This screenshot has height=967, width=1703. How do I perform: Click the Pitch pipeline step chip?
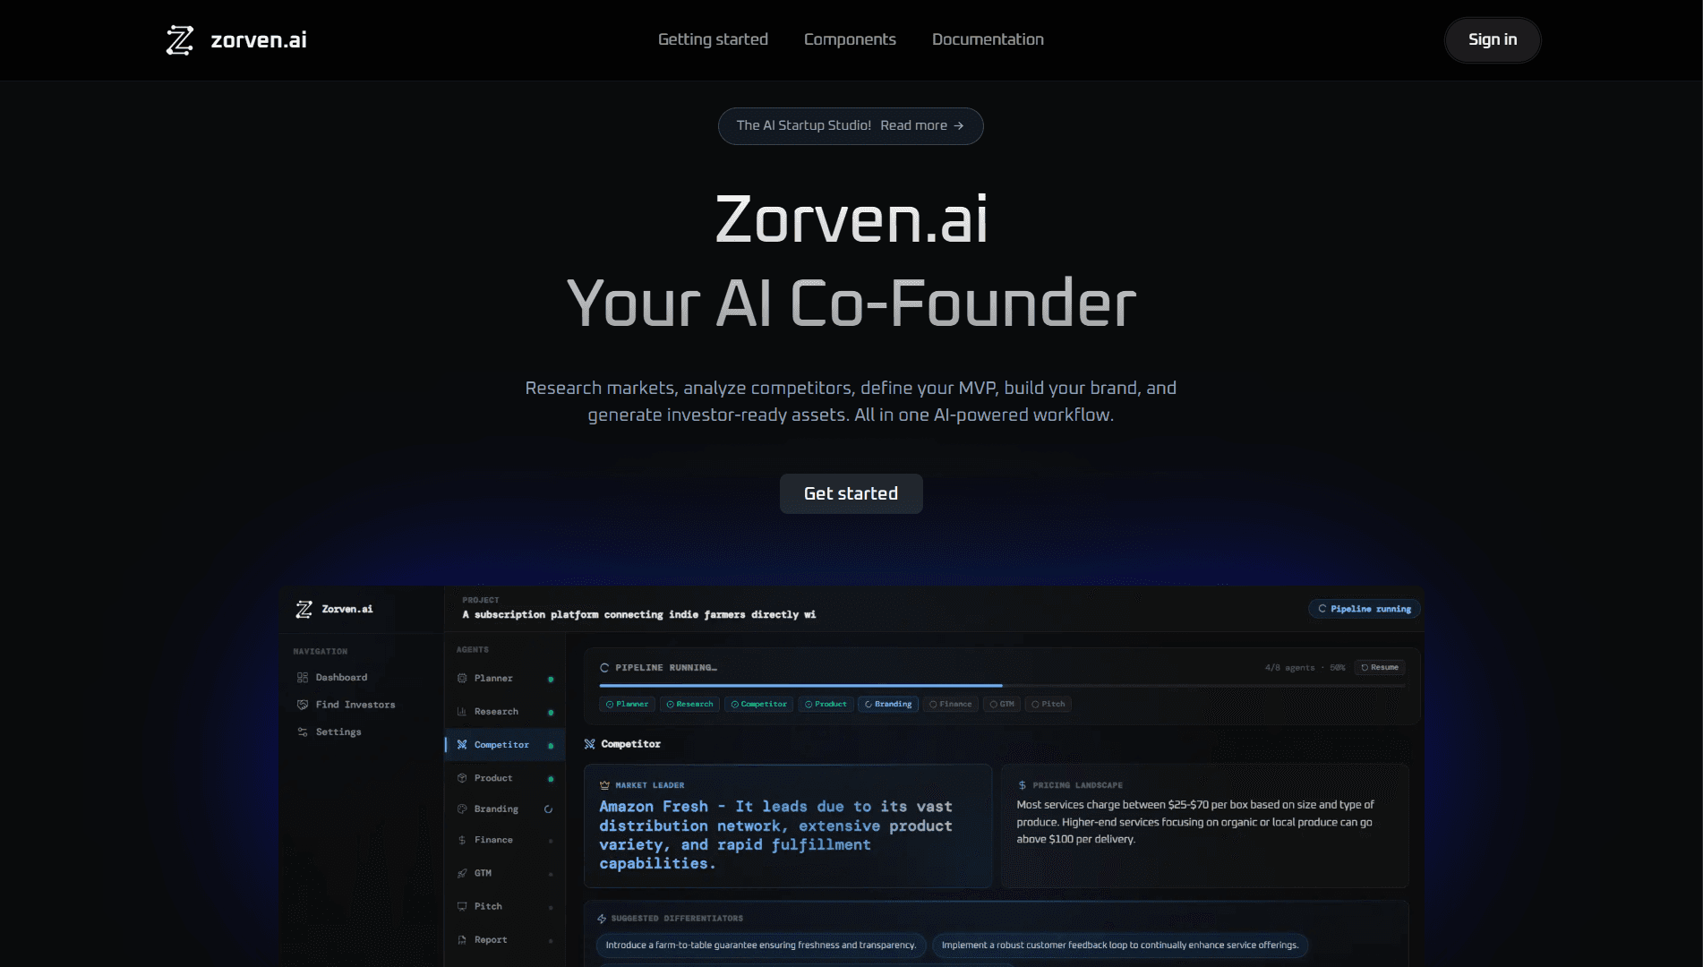click(x=1048, y=704)
